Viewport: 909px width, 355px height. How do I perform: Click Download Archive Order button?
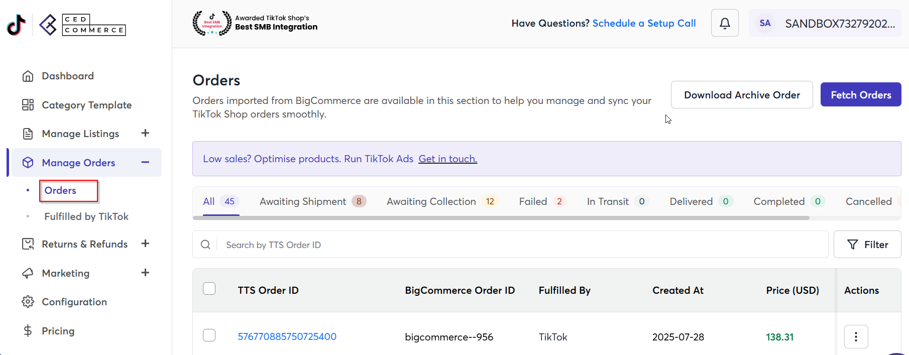coord(742,95)
